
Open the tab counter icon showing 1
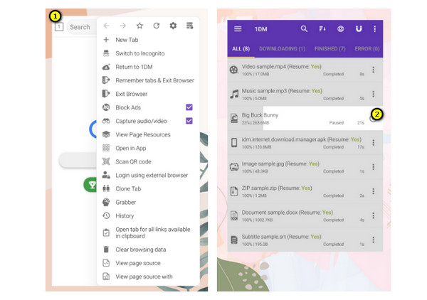(59, 26)
